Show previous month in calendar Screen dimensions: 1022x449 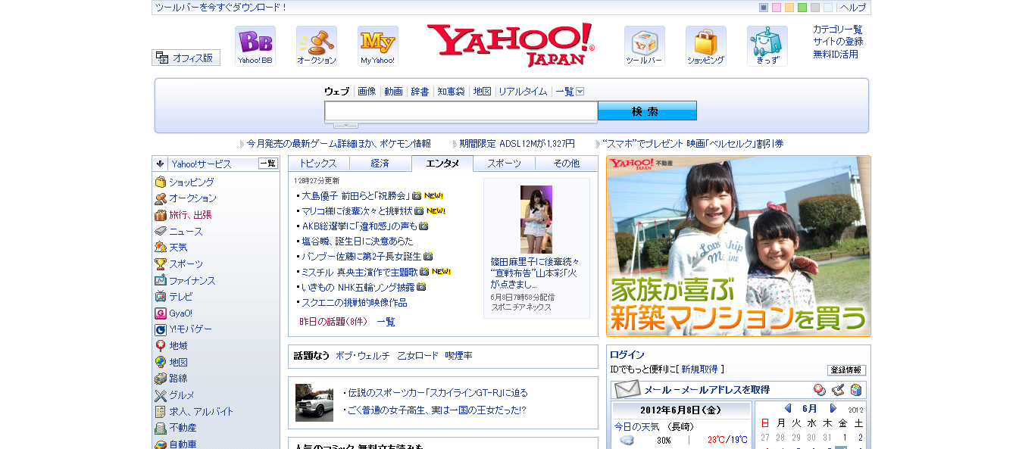pyautogui.click(x=788, y=409)
